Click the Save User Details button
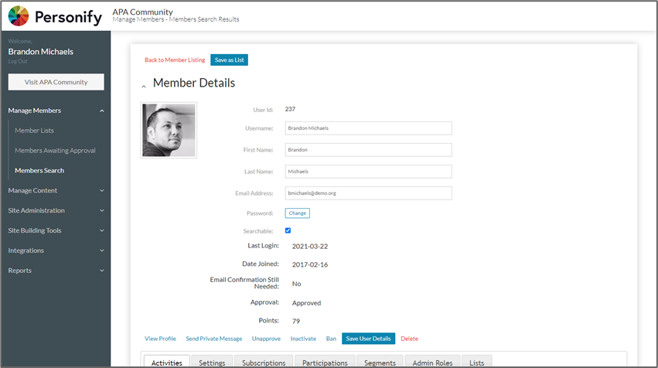Viewport: 658px width, 368px height. (x=368, y=339)
